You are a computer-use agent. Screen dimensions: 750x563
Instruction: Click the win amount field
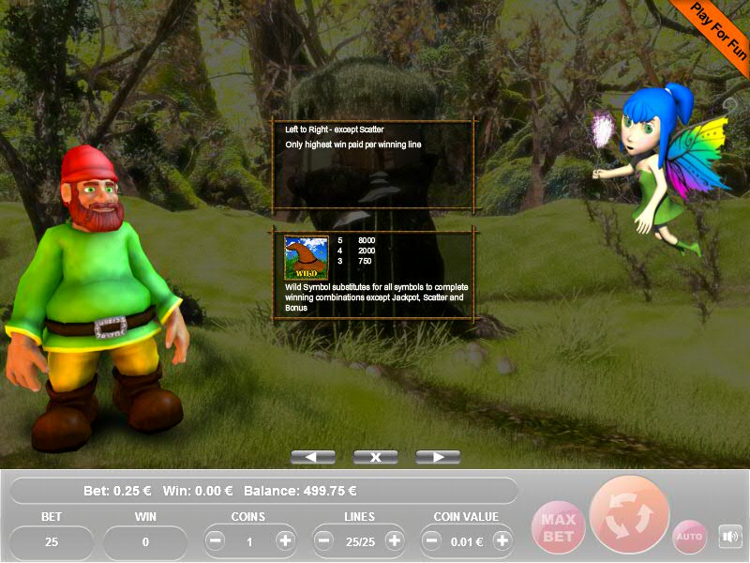[145, 541]
